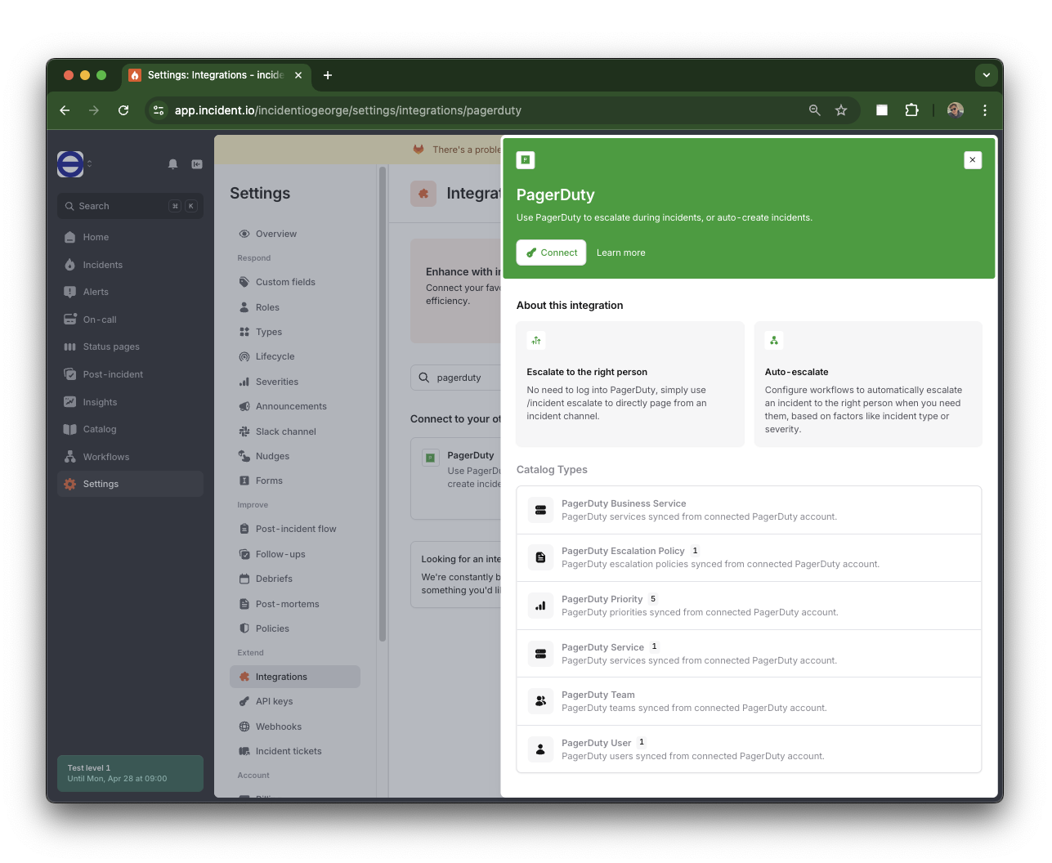The image size is (1052, 863).
Task: Click the PagerDuty Business Service server icon
Action: coord(540,510)
